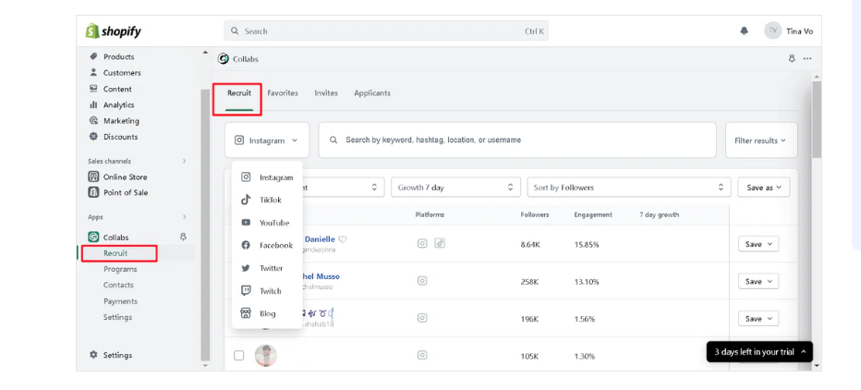Screen dimensions: 861x390
Task: Open Recruit in the Collabs sidebar menu
Action: coord(115,253)
